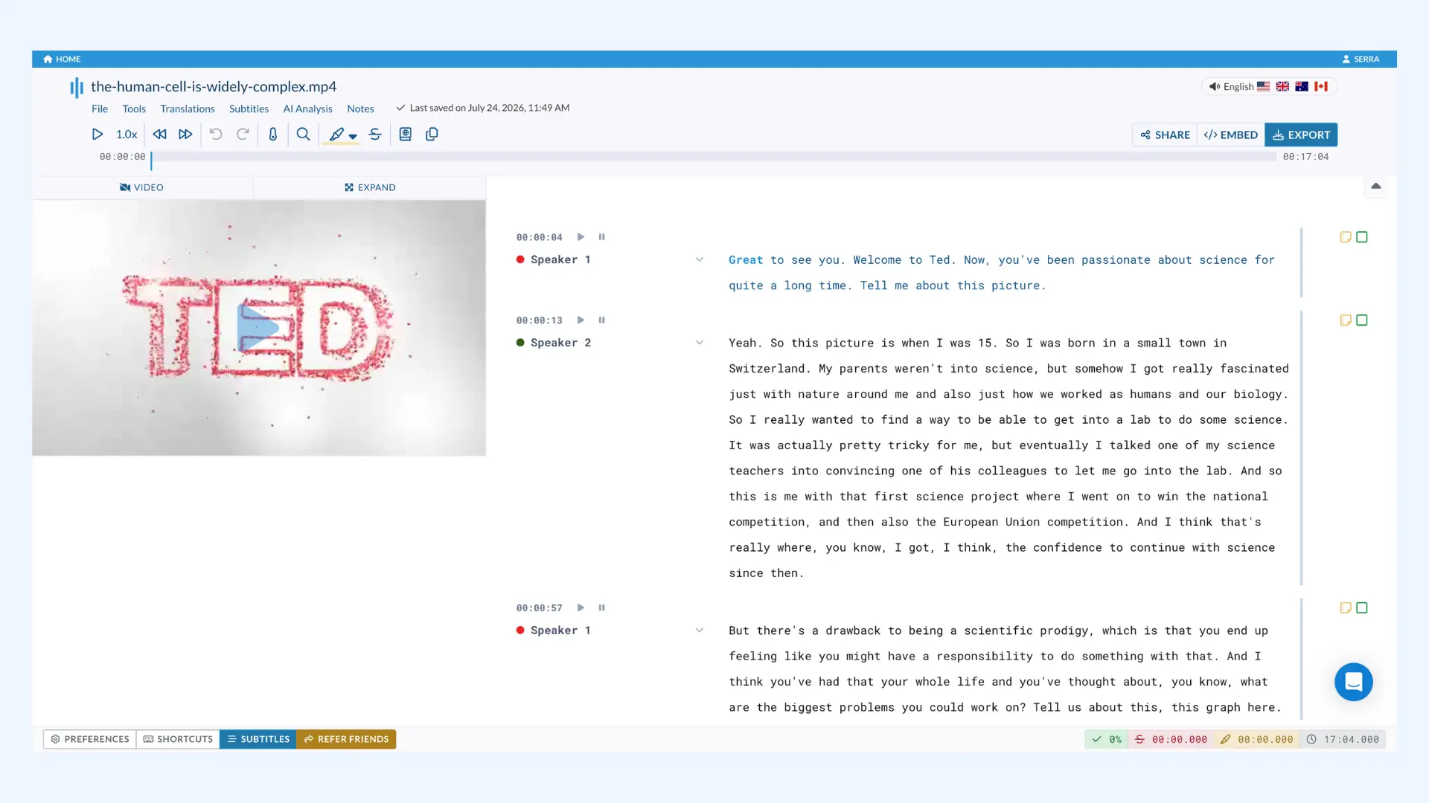Click the transcript document icon in toolbar
The width and height of the screenshot is (1429, 803).
(x=406, y=135)
